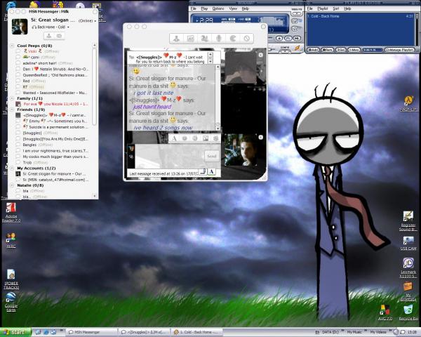Collapse Cool Peeps contact group
Viewport: 421px width, 337px height.
(12, 46)
